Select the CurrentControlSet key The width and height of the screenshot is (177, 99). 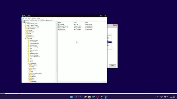(34, 43)
